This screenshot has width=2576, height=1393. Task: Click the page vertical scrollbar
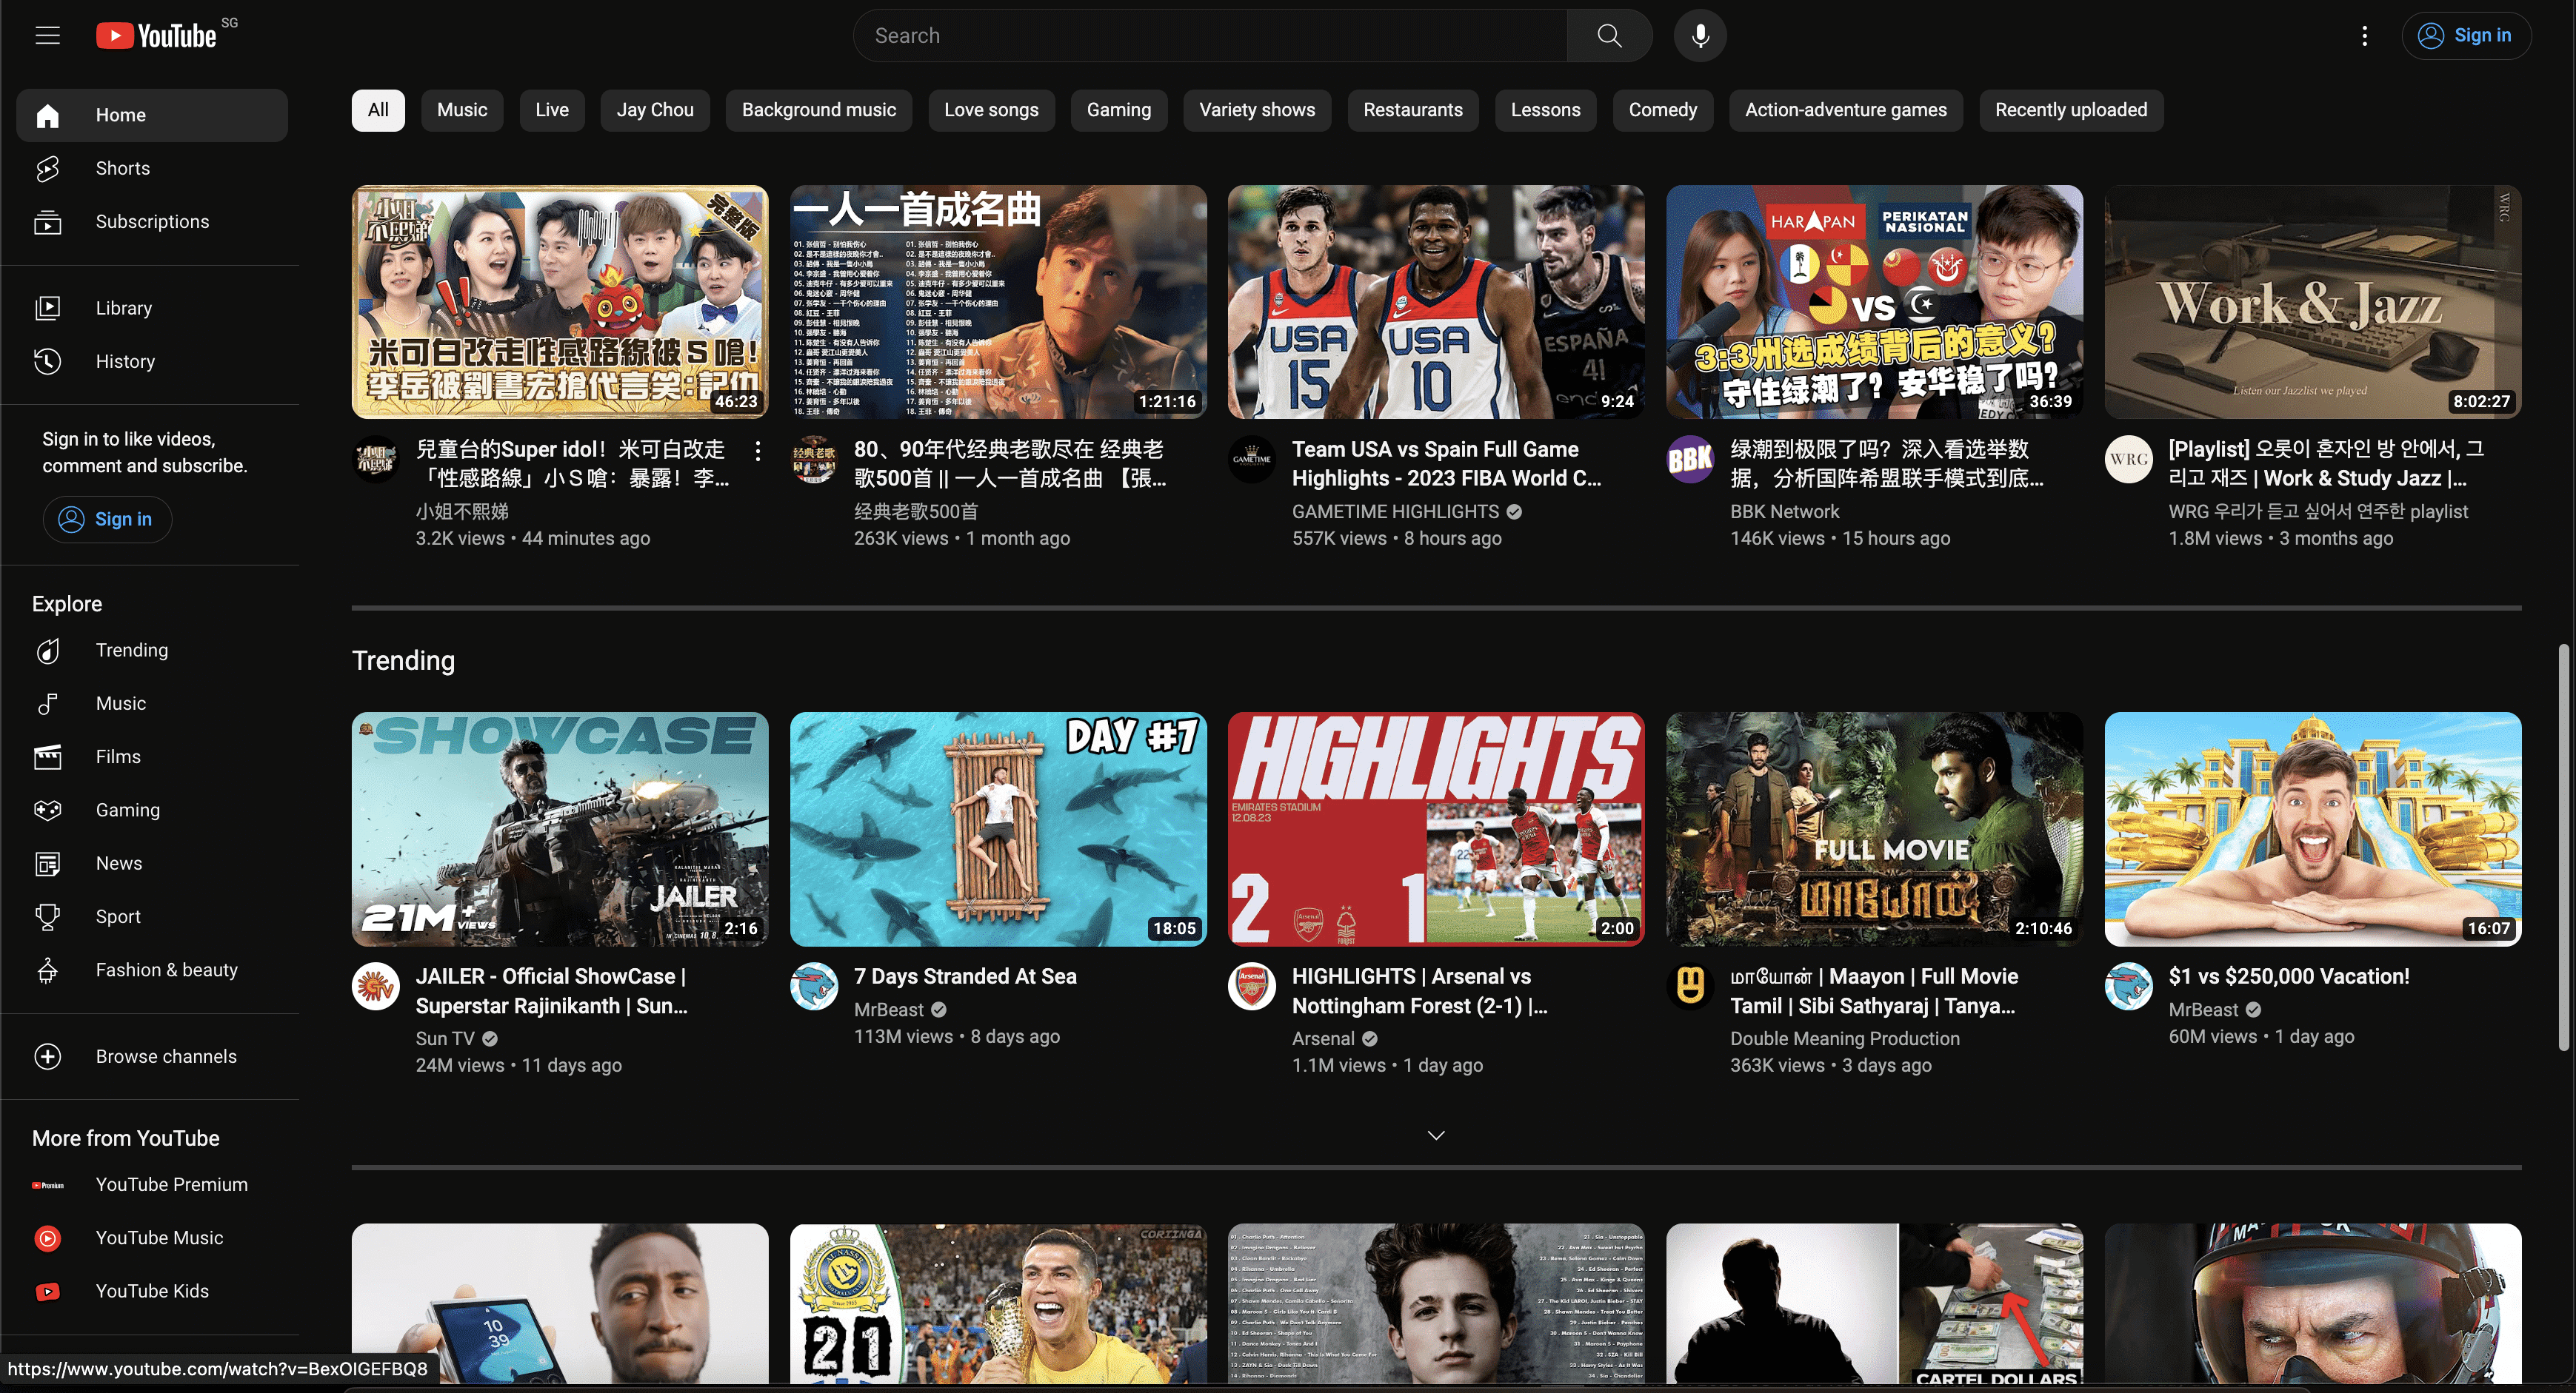point(2563,847)
